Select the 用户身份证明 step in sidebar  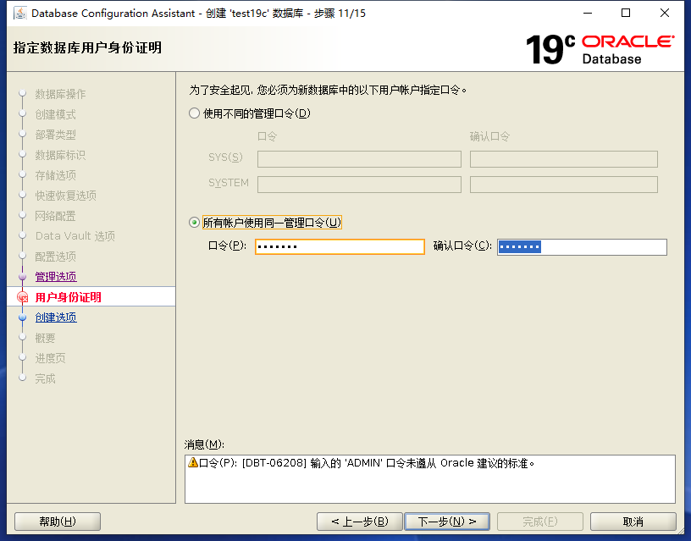click(x=69, y=297)
